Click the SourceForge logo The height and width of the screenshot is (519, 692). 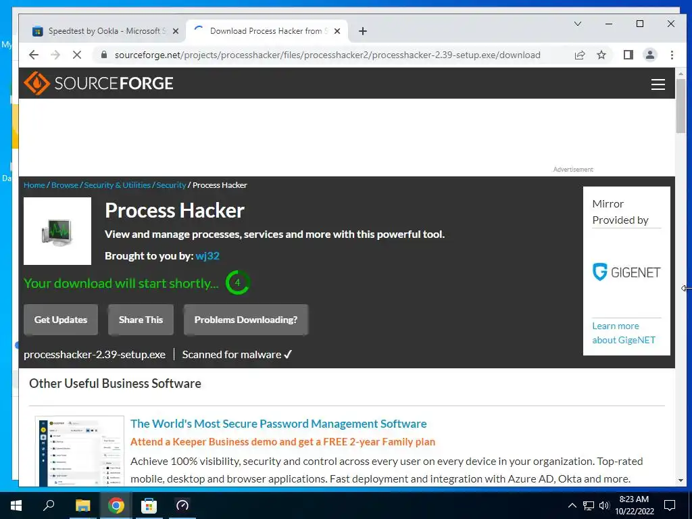pyautogui.click(x=99, y=83)
